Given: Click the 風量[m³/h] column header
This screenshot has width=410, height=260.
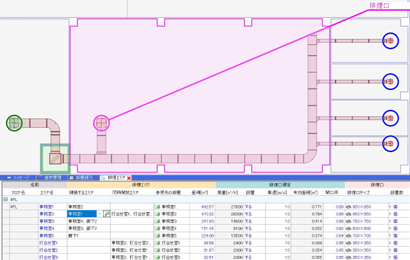Looking at the screenshot, I should tap(222, 191).
